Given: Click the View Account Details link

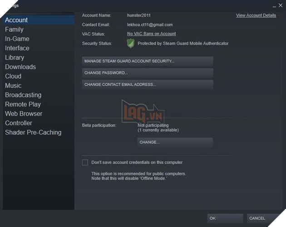Looking at the screenshot, I should (x=256, y=15).
